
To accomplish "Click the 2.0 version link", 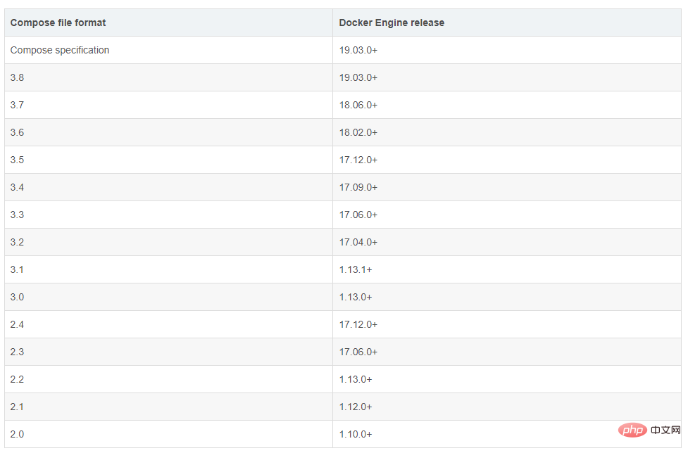I will (x=17, y=434).
